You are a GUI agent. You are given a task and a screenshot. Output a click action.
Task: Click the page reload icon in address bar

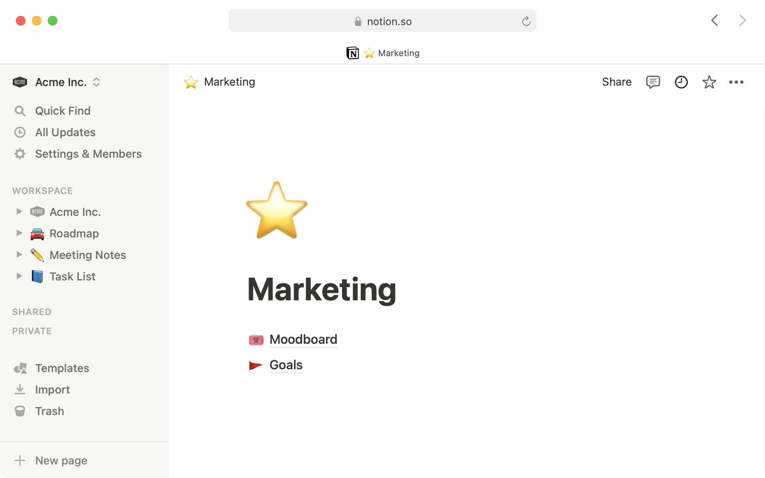tap(526, 21)
